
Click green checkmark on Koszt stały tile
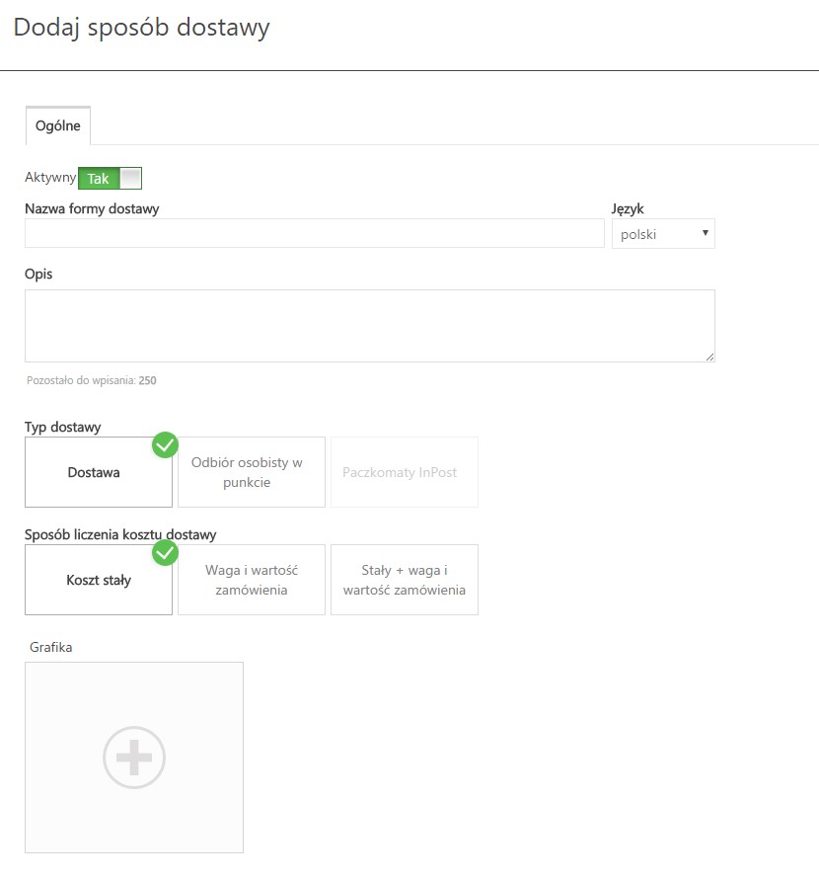(x=165, y=553)
